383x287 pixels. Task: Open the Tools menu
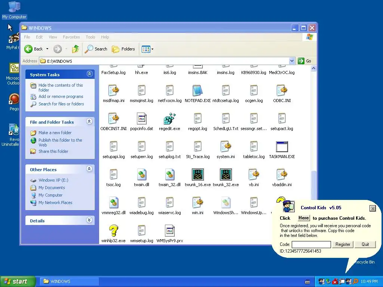point(91,37)
